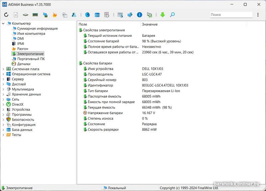Expand the Мультимедиа node
Screen dimensions: 266x191
pos(3,89)
